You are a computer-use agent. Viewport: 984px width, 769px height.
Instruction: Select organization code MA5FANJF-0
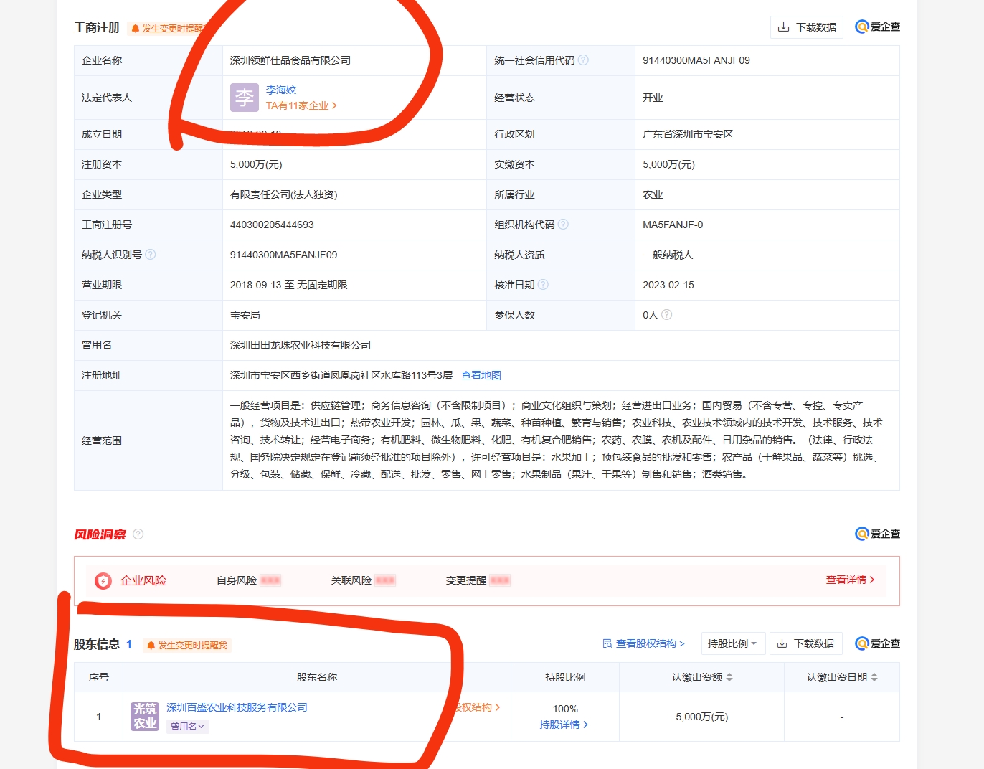pos(673,225)
